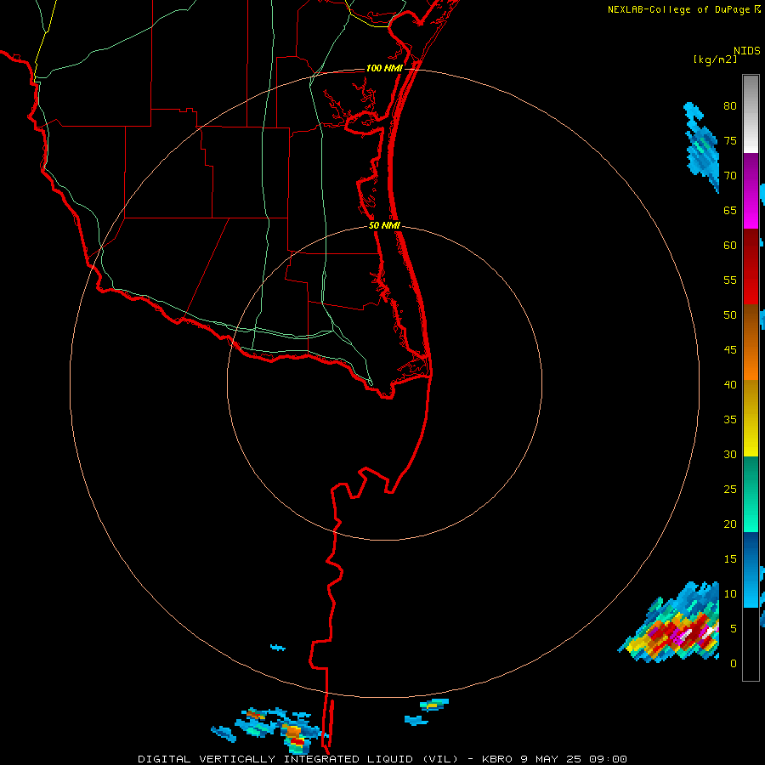Click the 45 value on the color scale
The image size is (765, 765).
730,350
